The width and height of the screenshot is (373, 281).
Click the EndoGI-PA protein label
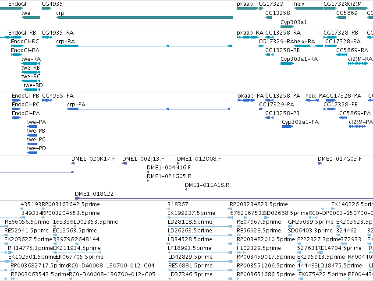(26, 113)
